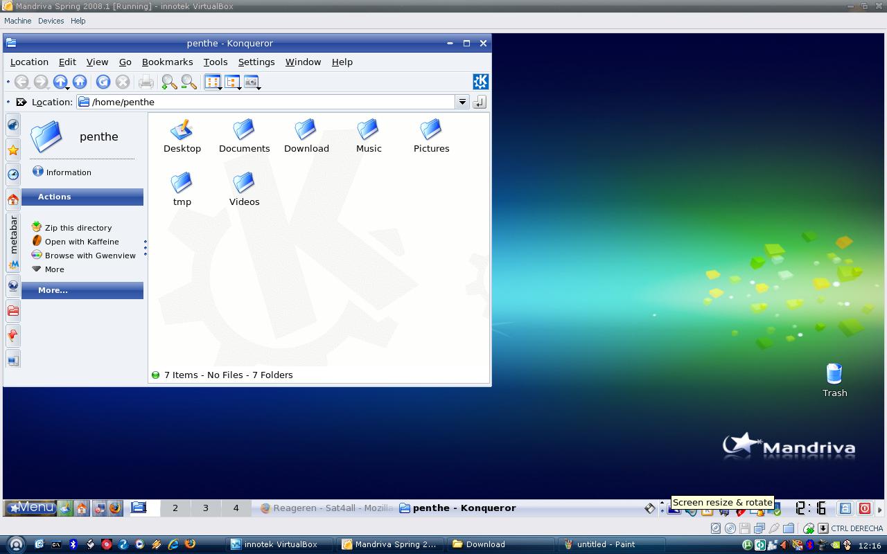This screenshot has width=887, height=554.
Task: Open VirtualBox Machine menu
Action: point(17,21)
